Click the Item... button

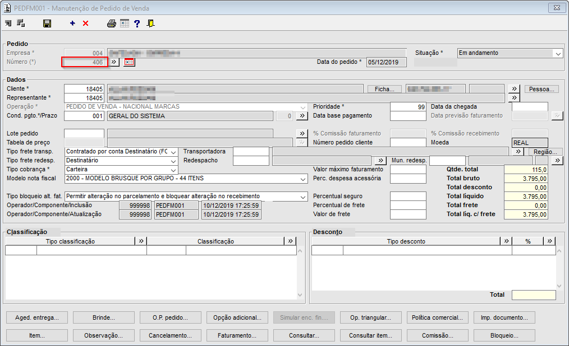pyautogui.click(x=37, y=335)
